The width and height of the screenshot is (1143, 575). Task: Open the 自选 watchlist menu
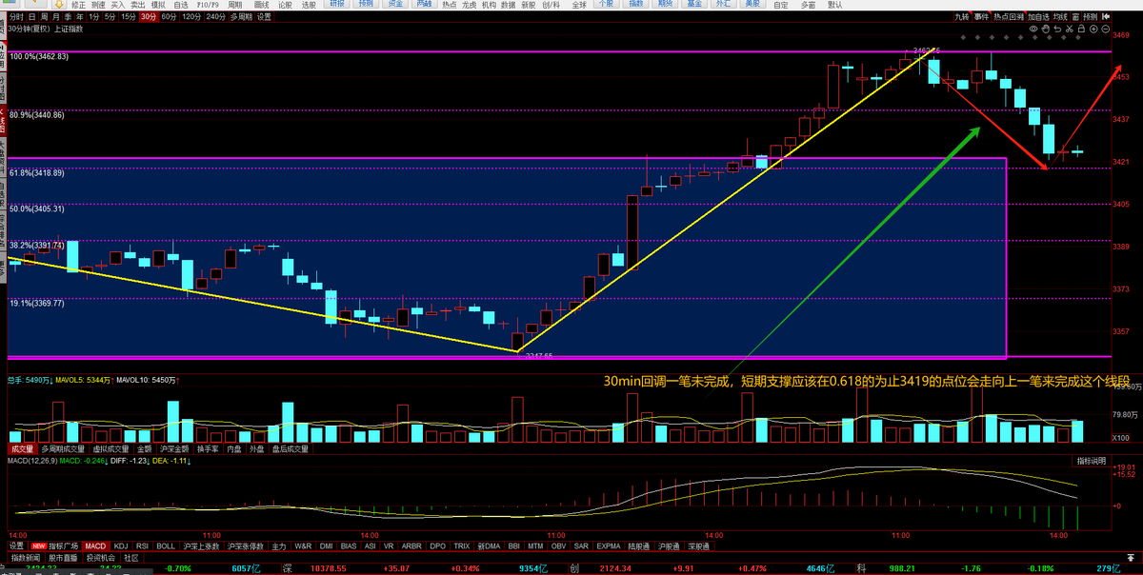(x=181, y=5)
